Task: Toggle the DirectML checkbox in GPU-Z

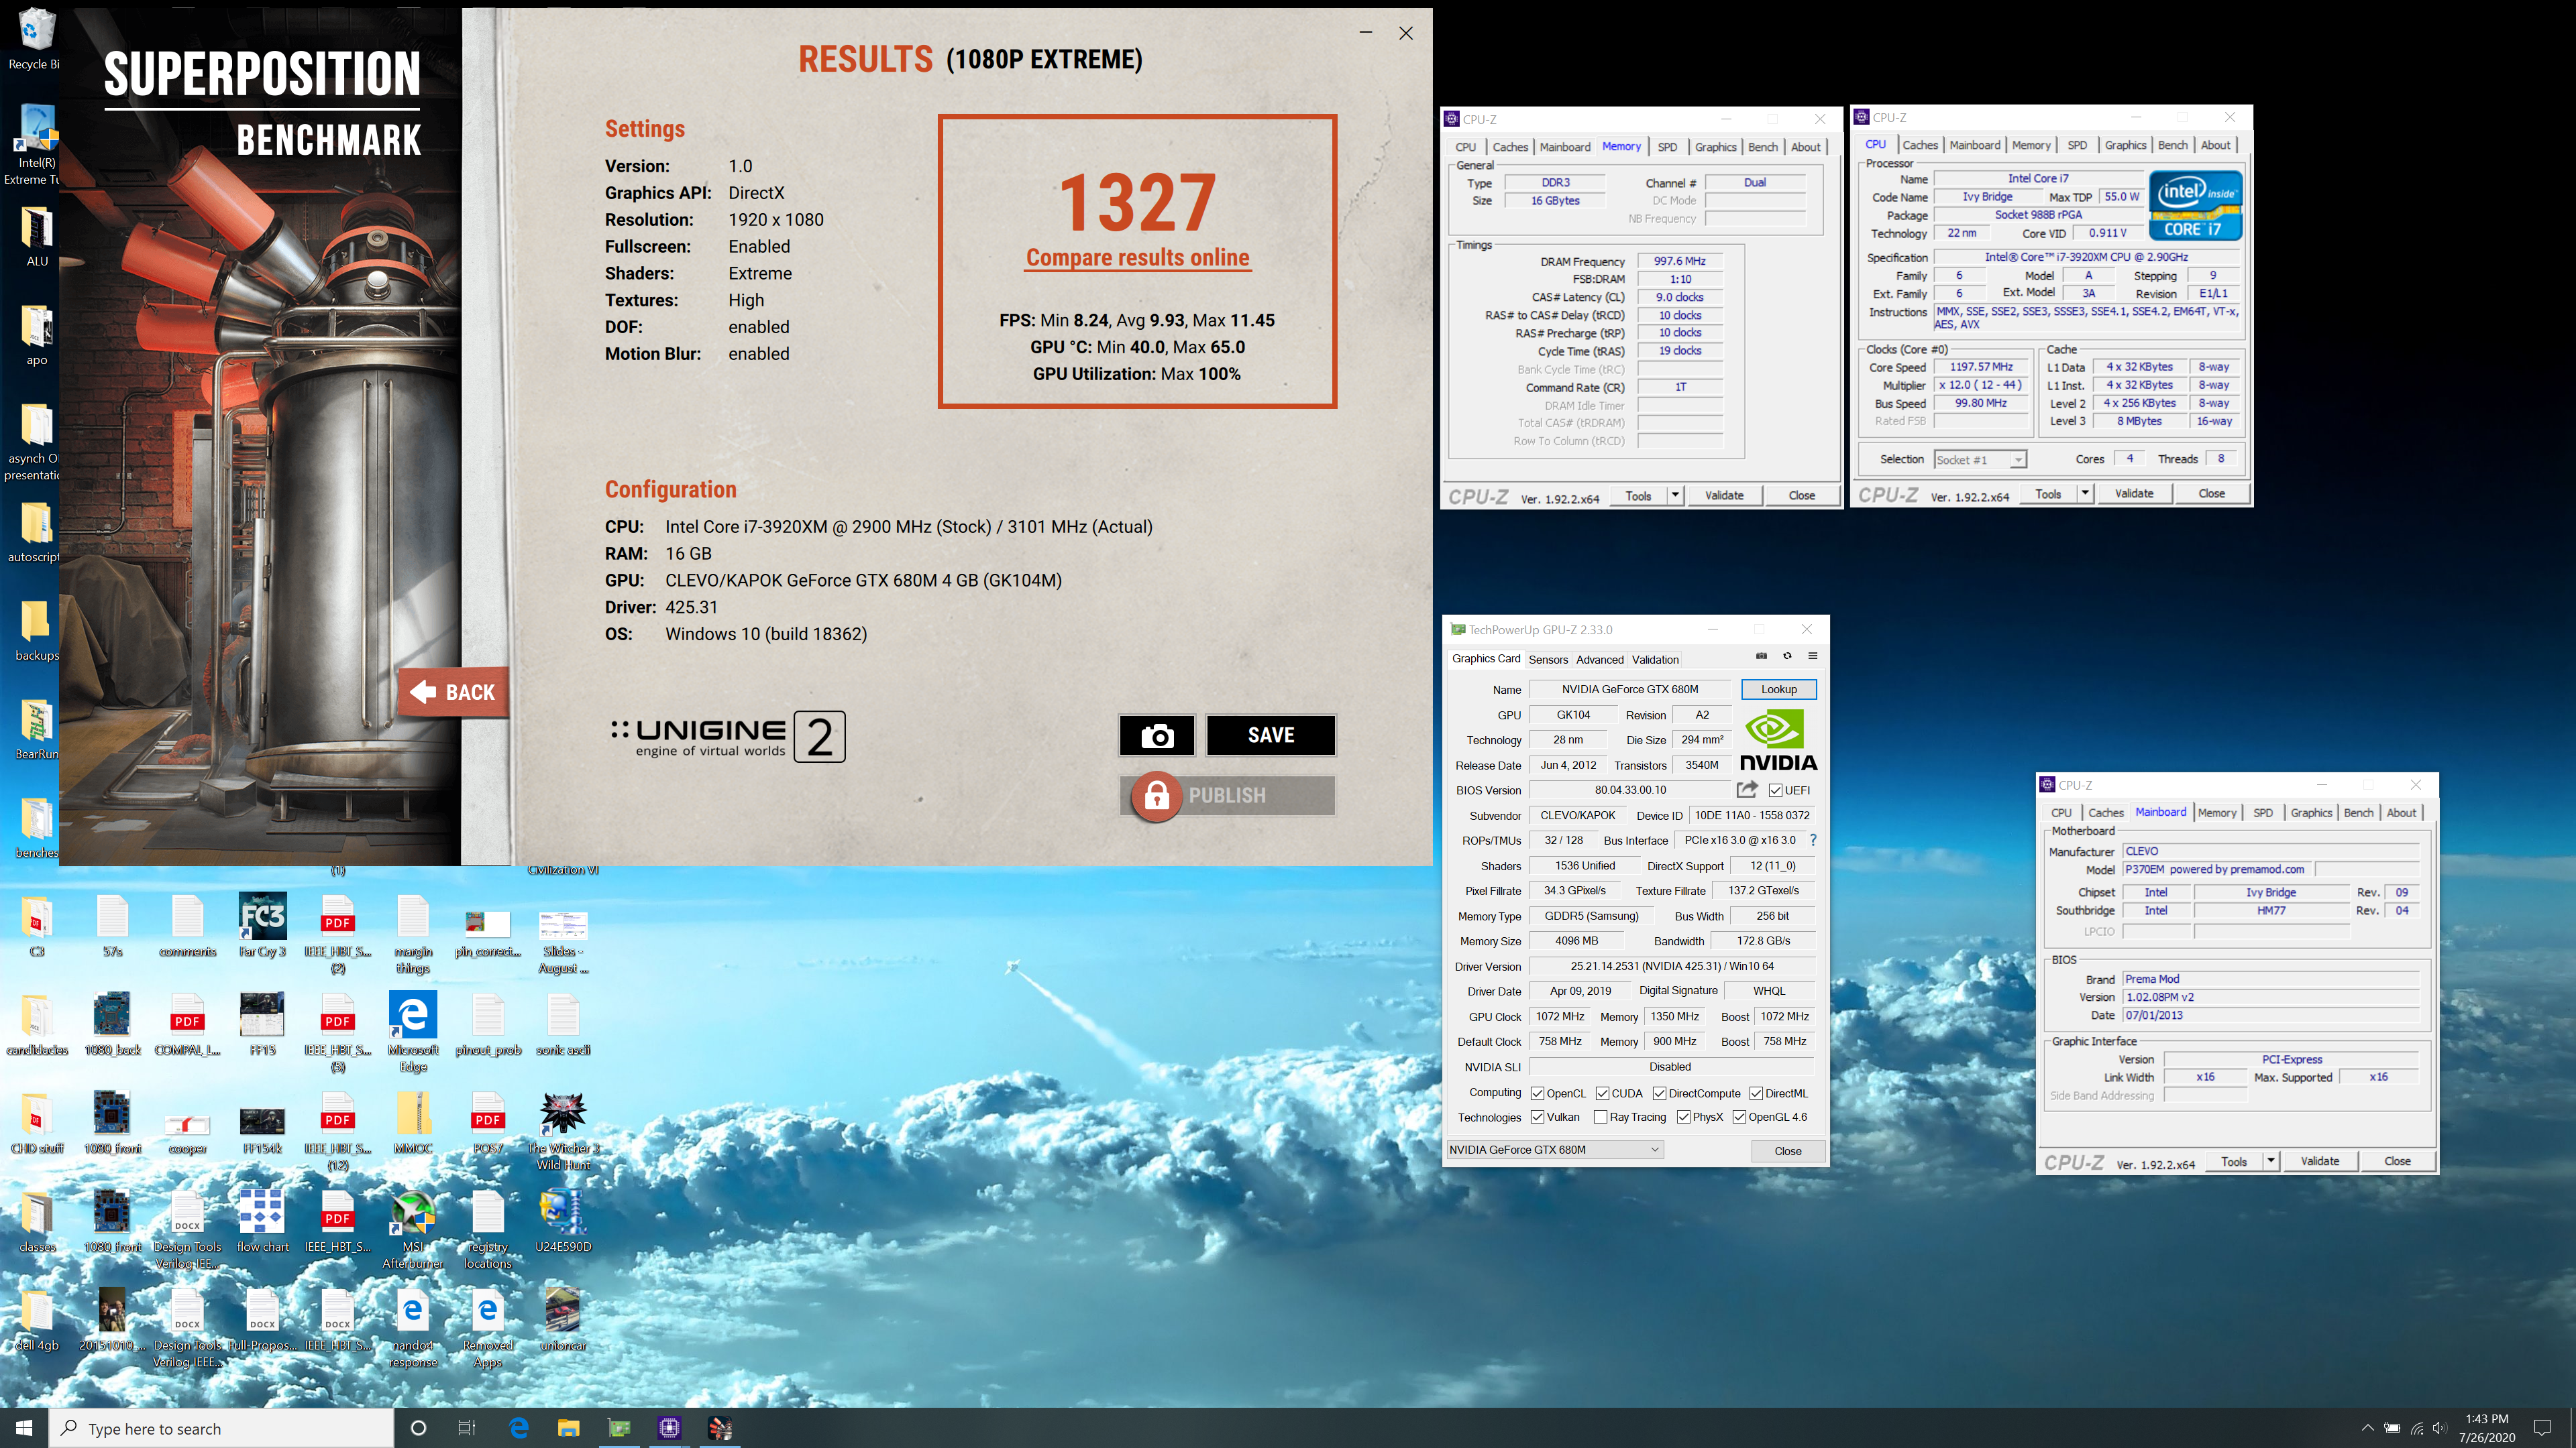Action: click(x=1757, y=1093)
